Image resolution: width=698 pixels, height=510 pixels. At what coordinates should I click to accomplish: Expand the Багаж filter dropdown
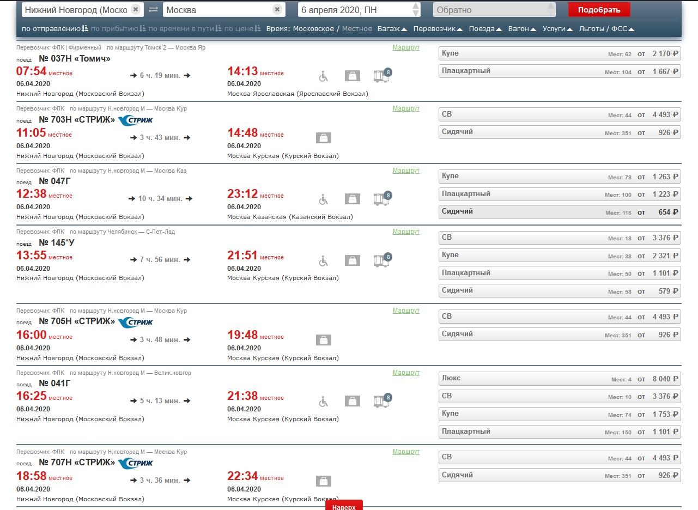[392, 29]
